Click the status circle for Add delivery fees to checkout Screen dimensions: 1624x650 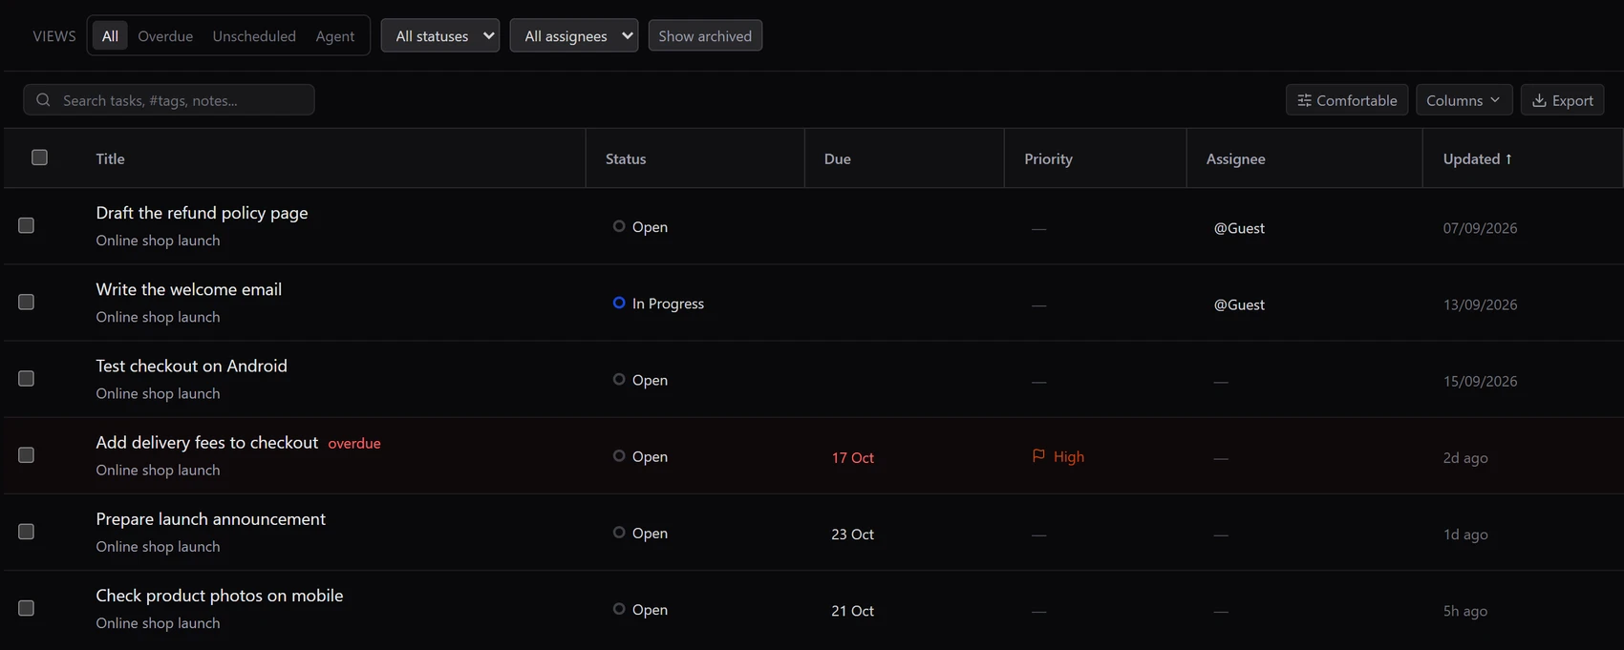coord(619,455)
